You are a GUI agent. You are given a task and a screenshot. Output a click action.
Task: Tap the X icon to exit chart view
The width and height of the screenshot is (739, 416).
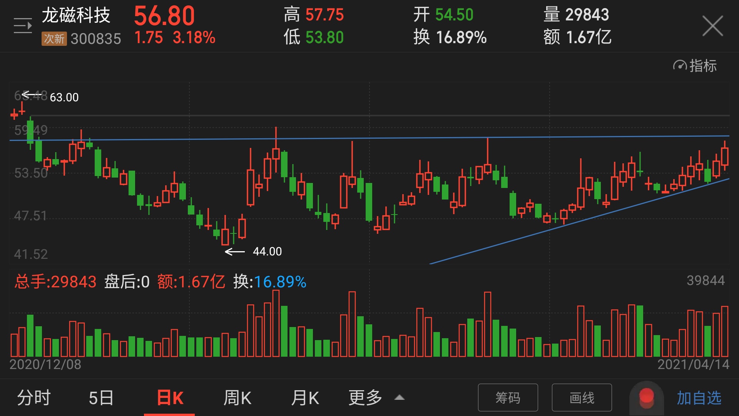pos(713,25)
